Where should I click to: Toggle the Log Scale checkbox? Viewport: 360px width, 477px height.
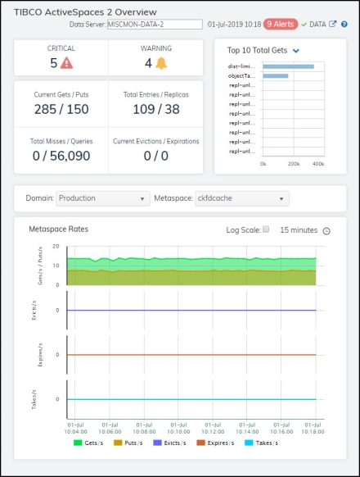coord(266,229)
